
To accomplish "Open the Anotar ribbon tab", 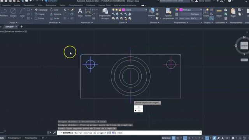I will click(x=17, y=5).
